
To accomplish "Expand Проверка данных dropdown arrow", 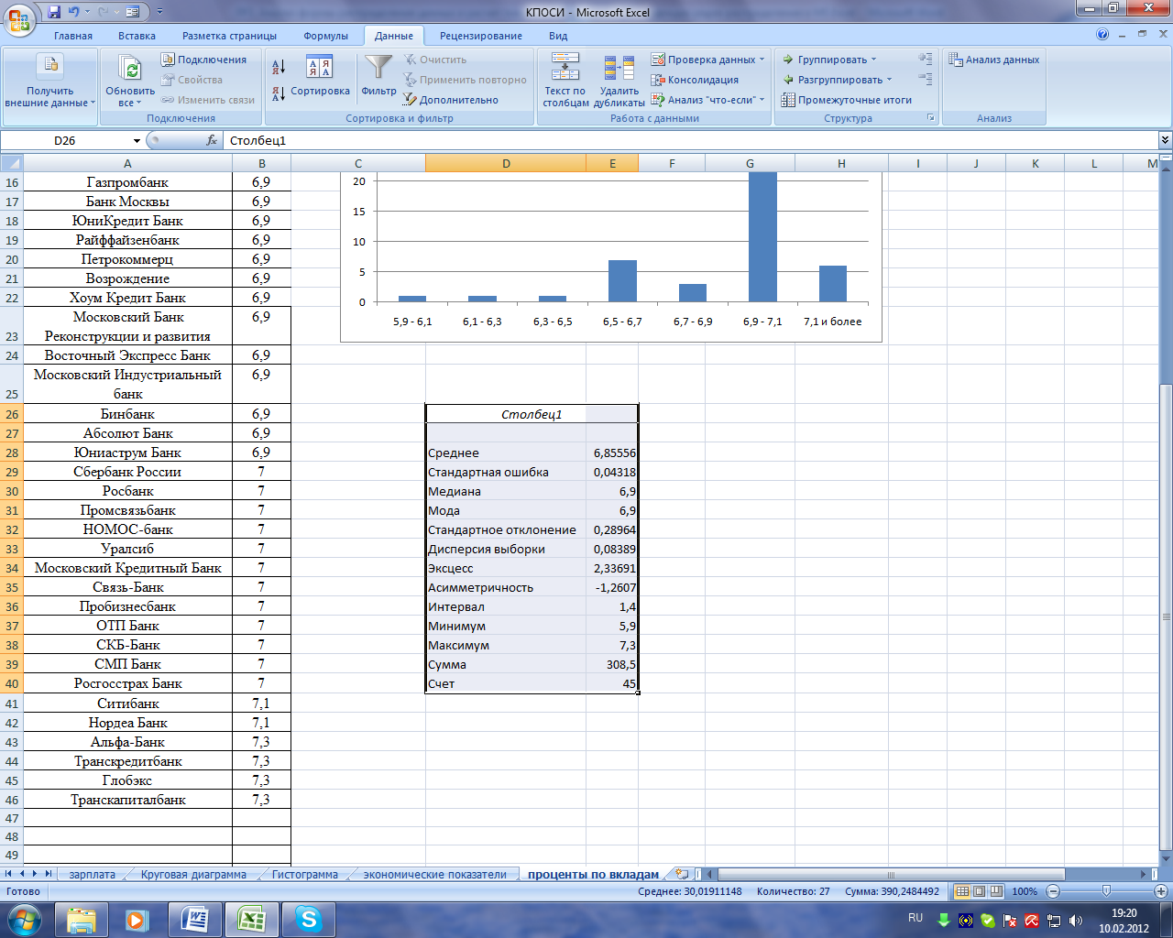I will [762, 60].
